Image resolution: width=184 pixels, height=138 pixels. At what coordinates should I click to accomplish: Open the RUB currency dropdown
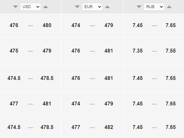154,7
